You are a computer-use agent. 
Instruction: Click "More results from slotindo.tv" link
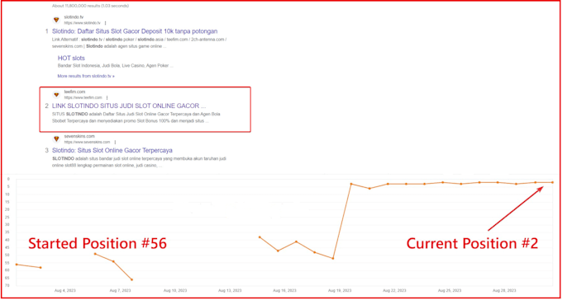86,76
